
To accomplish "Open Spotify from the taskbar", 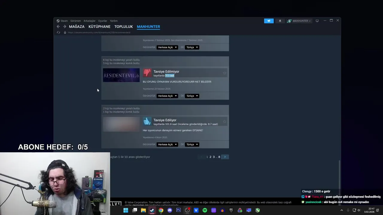I will (205, 210).
